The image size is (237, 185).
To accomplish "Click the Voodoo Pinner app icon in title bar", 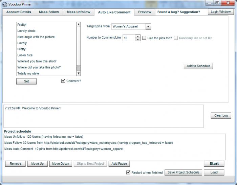I will (4, 4).
